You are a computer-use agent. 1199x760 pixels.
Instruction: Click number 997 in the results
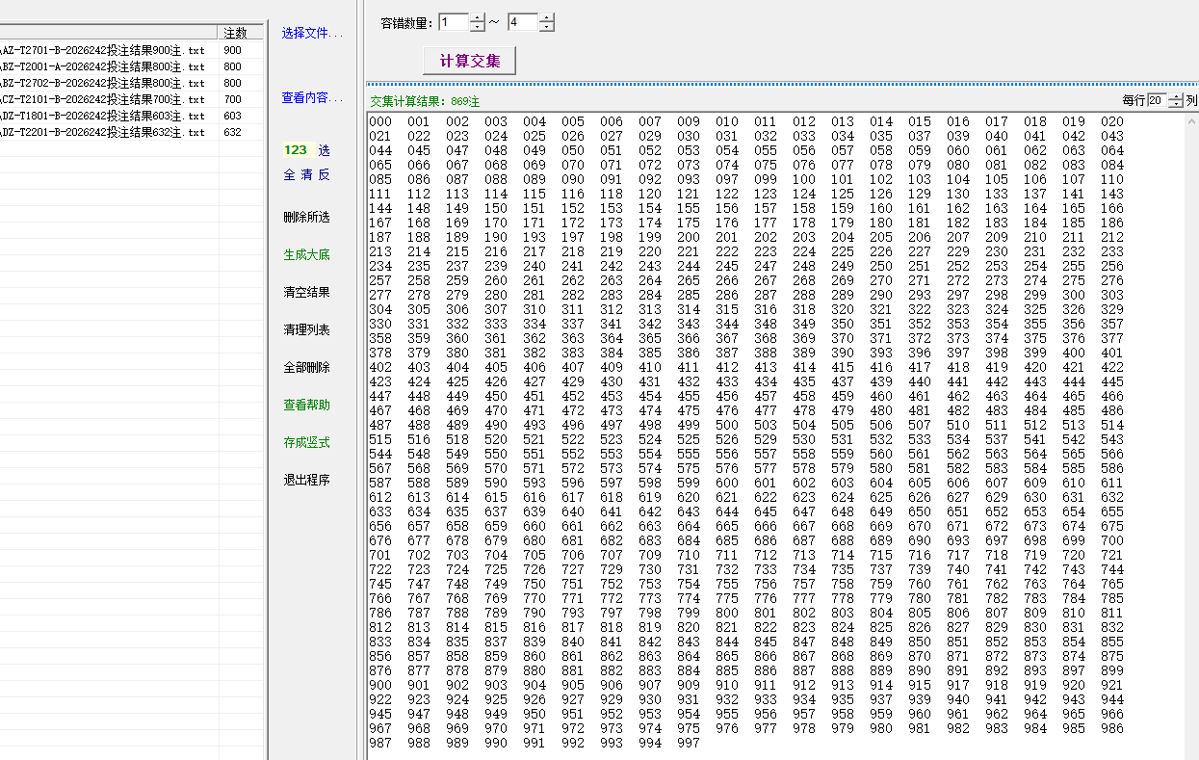tap(689, 743)
